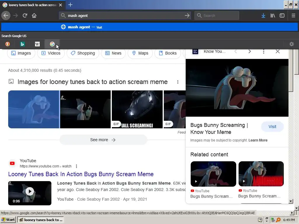Viewport: 299px width, 224px height.
Task: Toggle the sidebar view
Action: (282, 15)
